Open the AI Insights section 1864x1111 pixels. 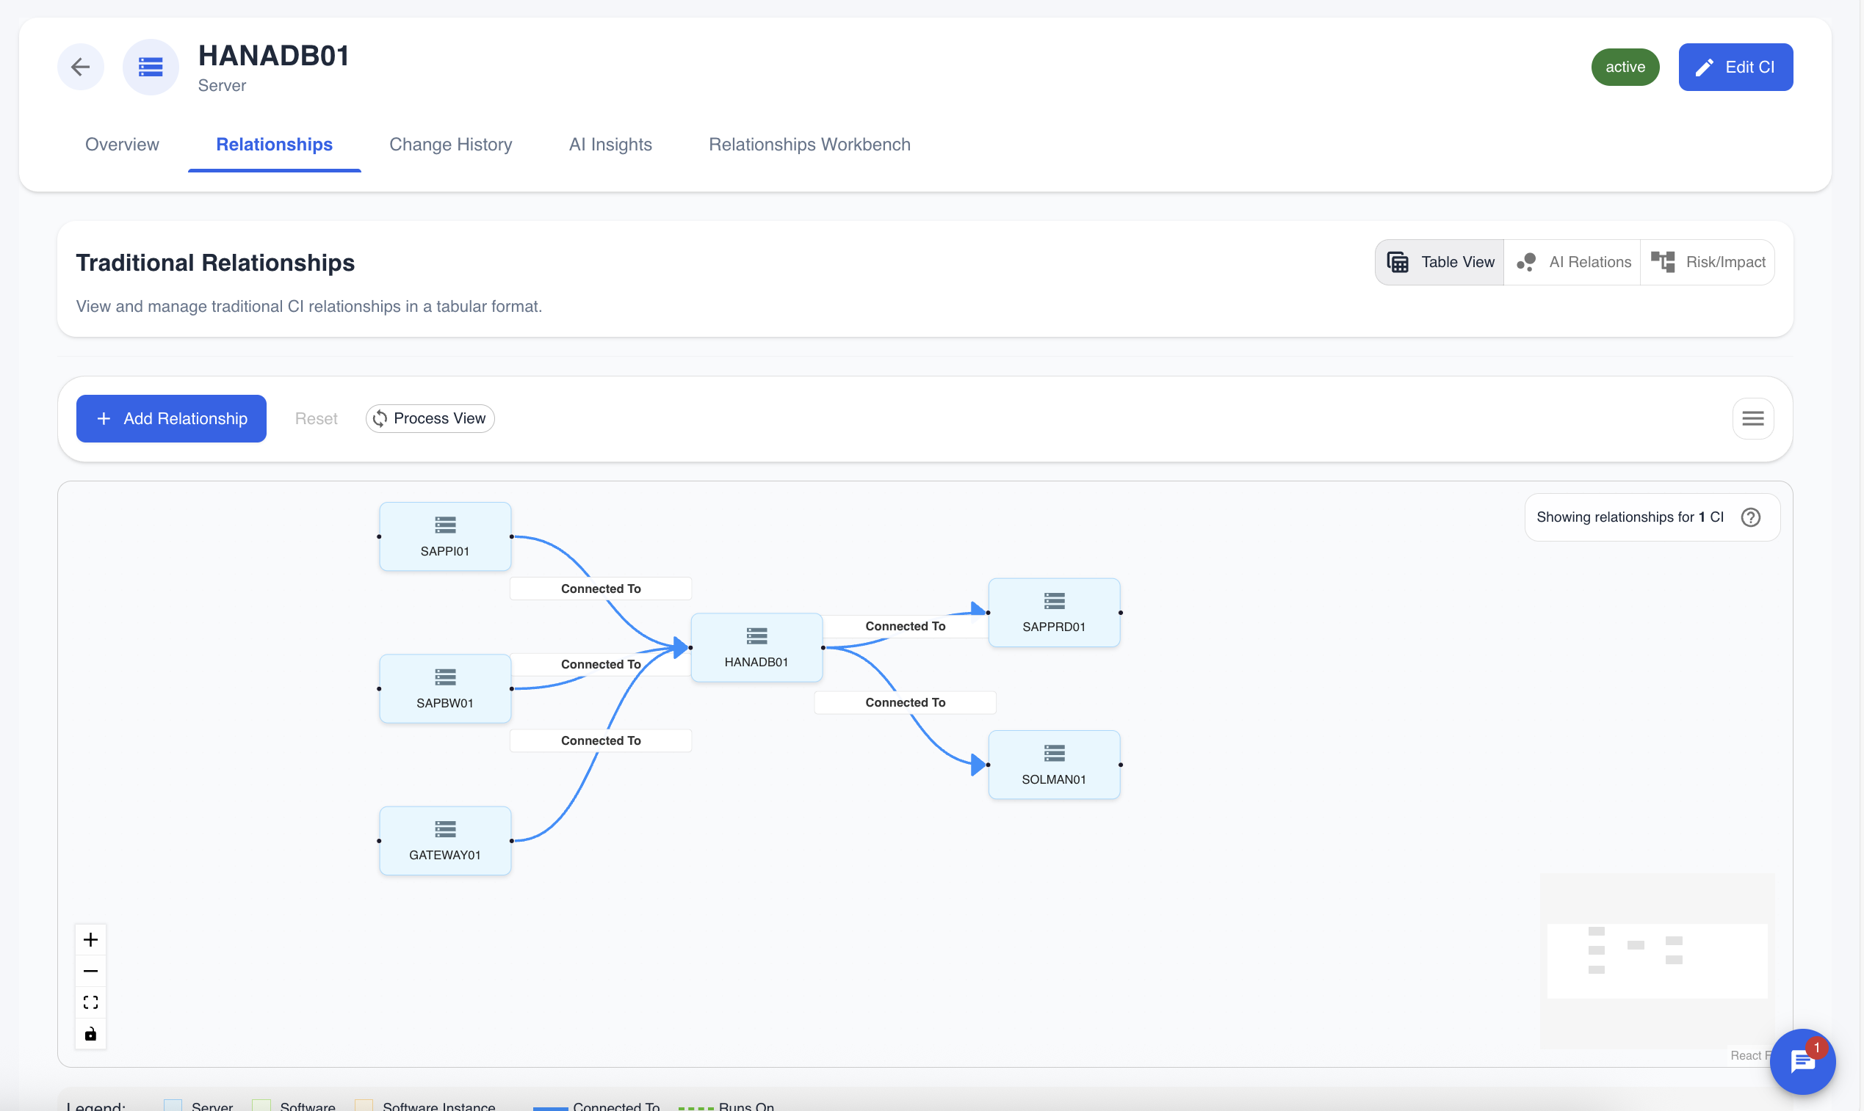(x=610, y=145)
